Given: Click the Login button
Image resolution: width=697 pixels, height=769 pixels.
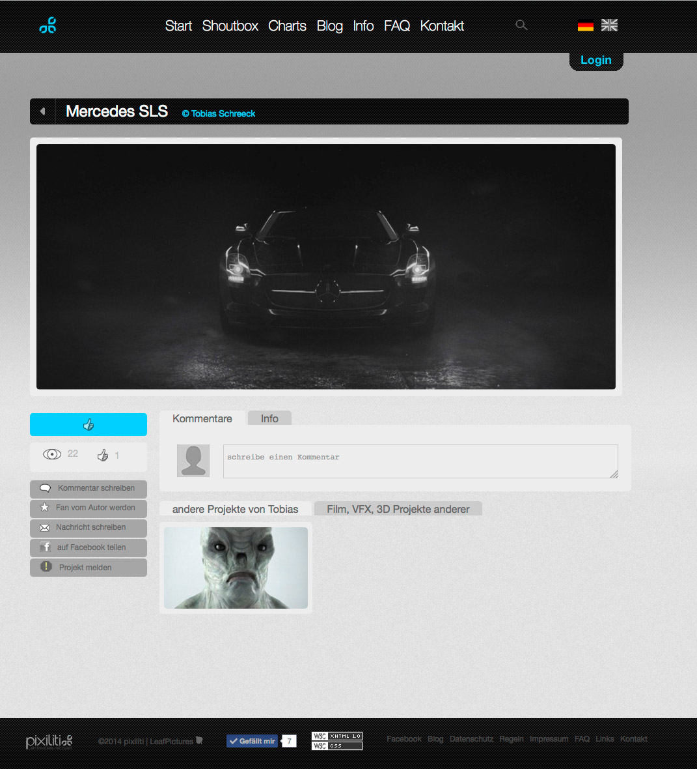Looking at the screenshot, I should pyautogui.click(x=596, y=61).
